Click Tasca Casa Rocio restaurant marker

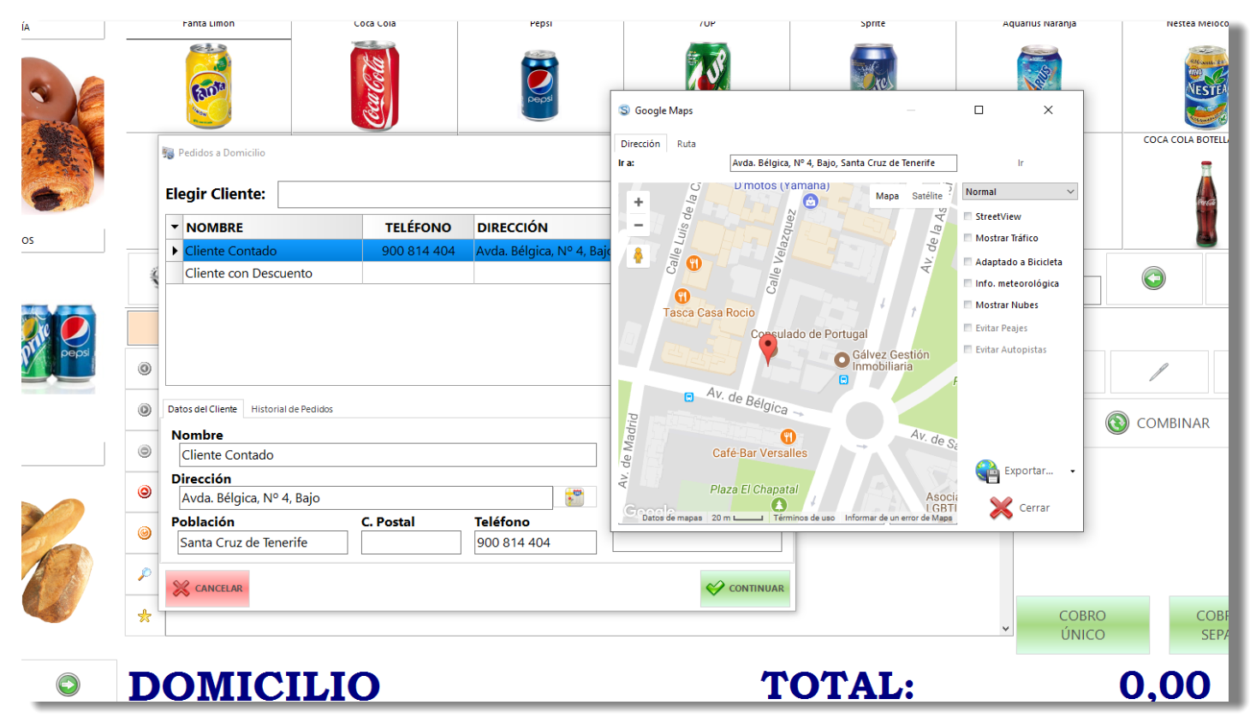point(682,296)
